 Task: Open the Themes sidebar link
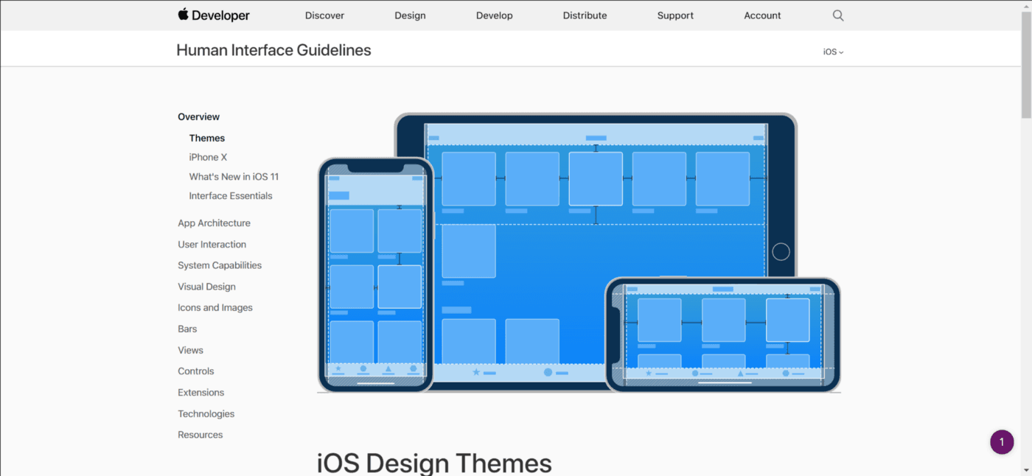[x=206, y=138]
